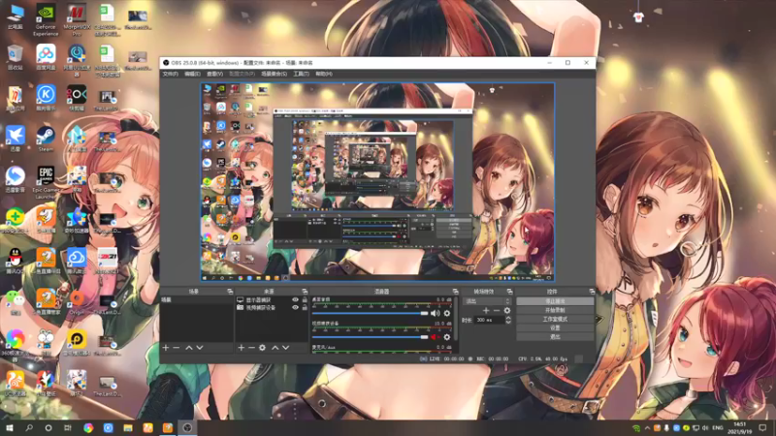Open the 视频捕获设备 mixer settings gear

pyautogui.click(x=447, y=336)
